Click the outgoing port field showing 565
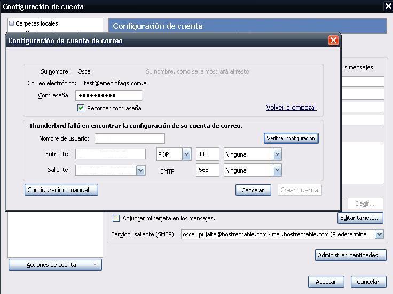The width and height of the screenshot is (393, 294). 208,170
